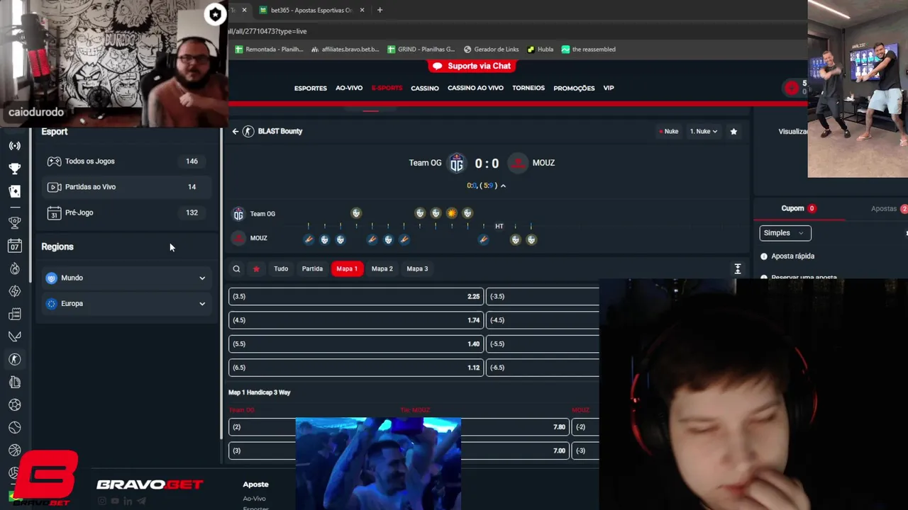Select the Mapa 1 tab
This screenshot has height=510, width=908.
pos(347,269)
